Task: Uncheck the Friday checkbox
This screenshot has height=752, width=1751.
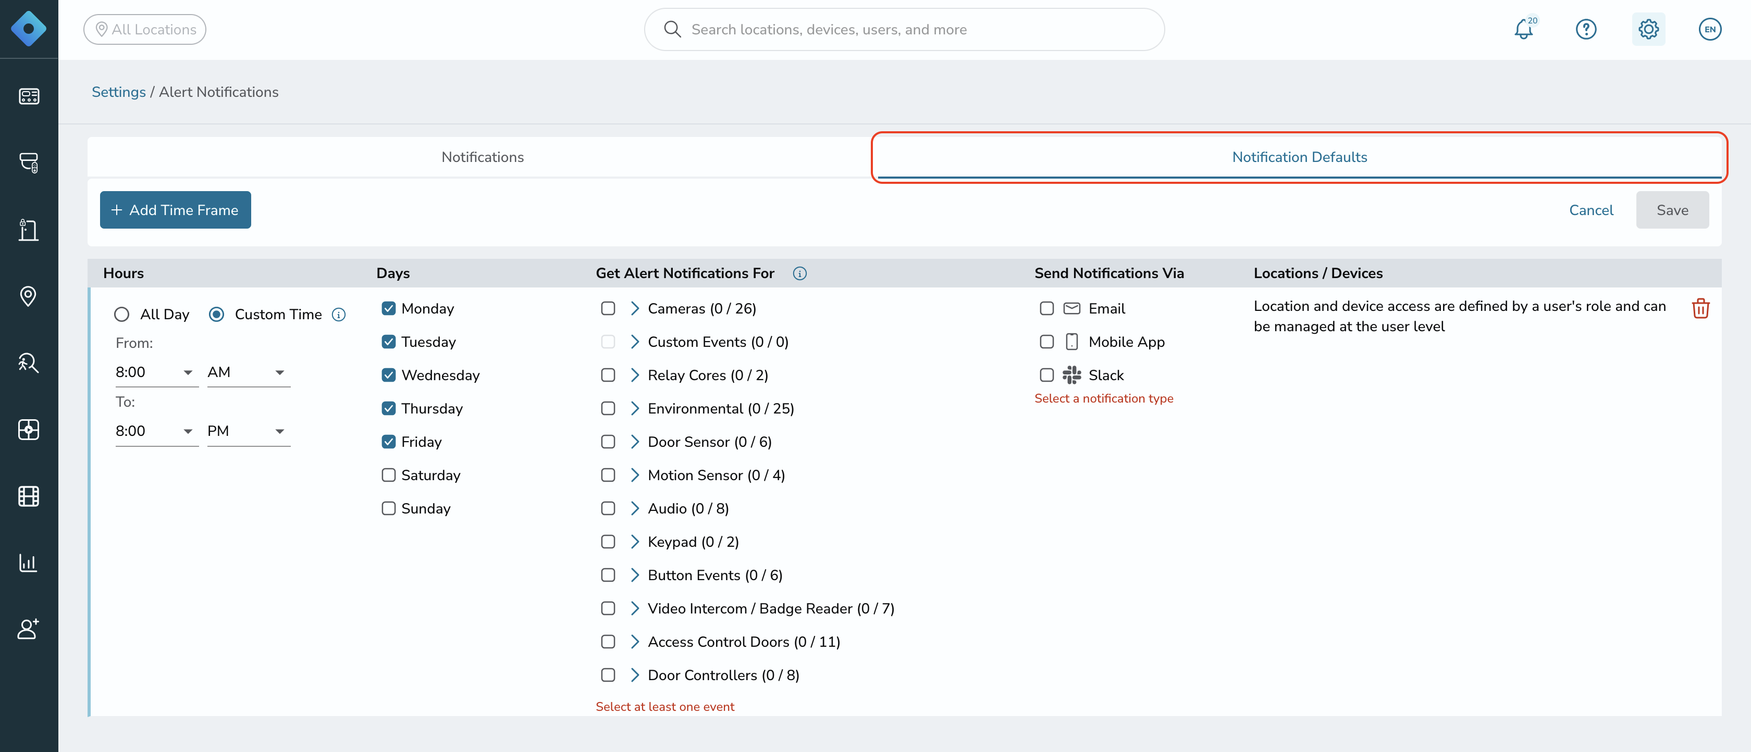Action: pyautogui.click(x=389, y=442)
